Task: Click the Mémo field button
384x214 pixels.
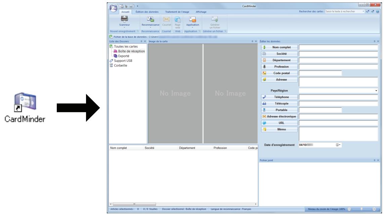Action: click(x=279, y=129)
